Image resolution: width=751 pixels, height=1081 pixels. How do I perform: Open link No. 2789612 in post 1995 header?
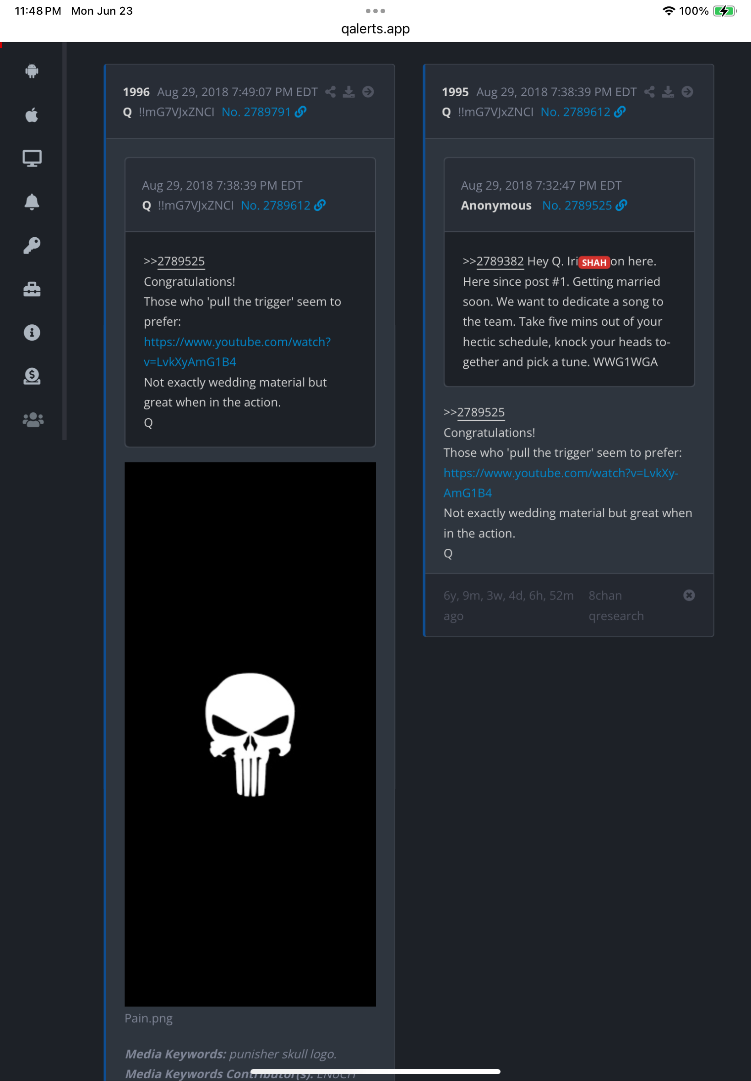point(582,112)
